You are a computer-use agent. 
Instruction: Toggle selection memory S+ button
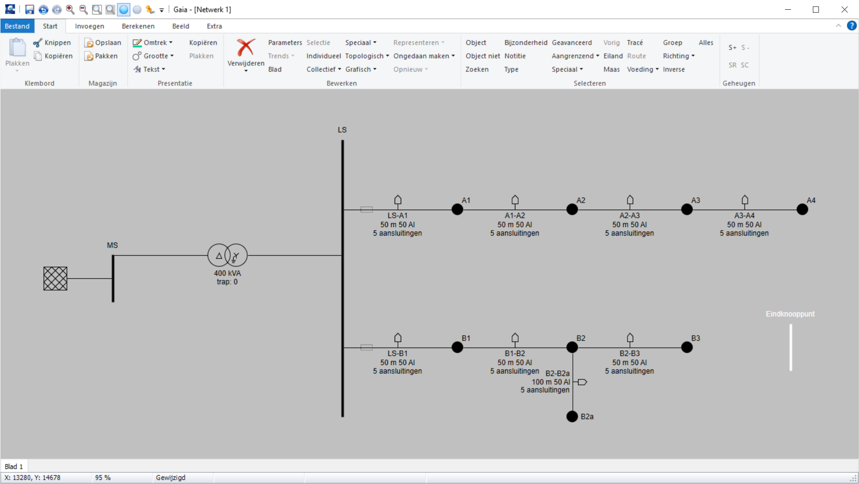(x=732, y=48)
